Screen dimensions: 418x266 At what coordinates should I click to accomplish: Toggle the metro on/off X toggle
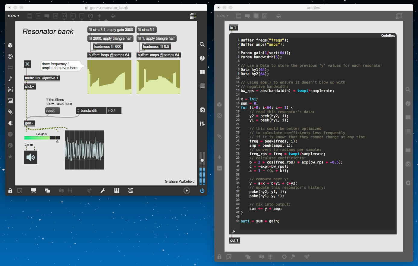click(27, 64)
